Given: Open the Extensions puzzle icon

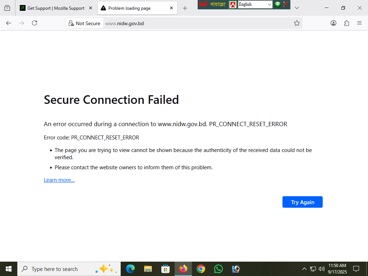Looking at the screenshot, I should tap(346, 23).
